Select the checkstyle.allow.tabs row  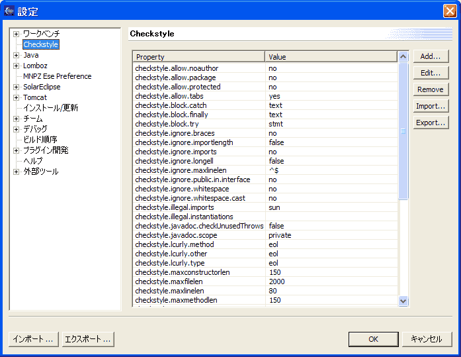coord(265,96)
